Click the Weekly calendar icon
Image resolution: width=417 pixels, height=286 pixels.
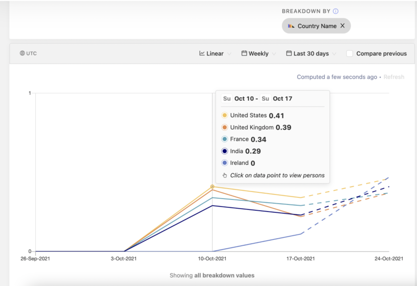pyautogui.click(x=244, y=53)
